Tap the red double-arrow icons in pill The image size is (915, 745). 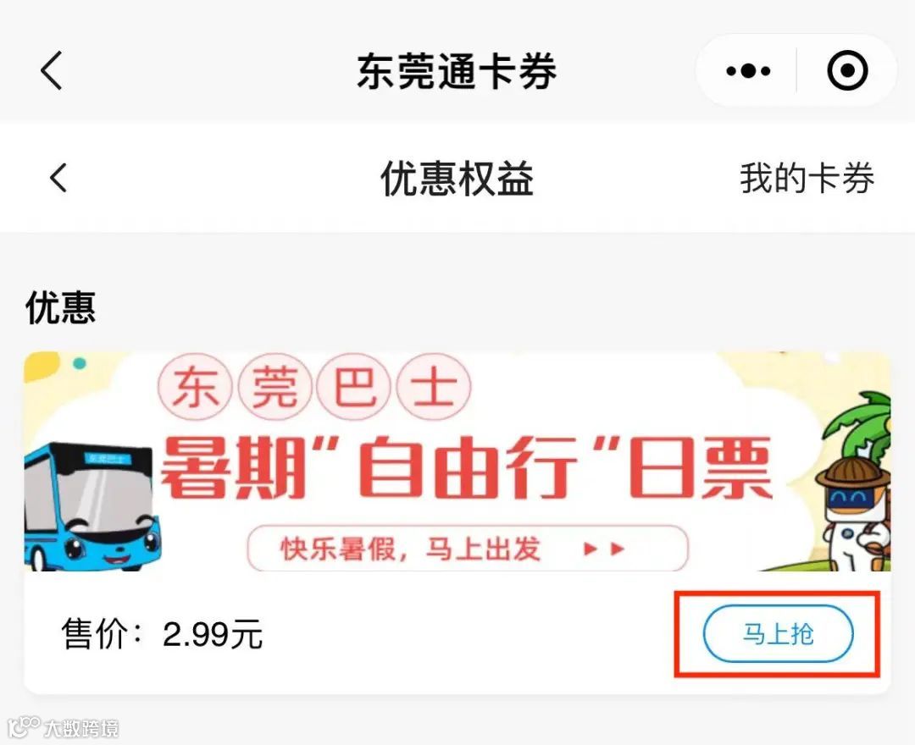(x=605, y=549)
